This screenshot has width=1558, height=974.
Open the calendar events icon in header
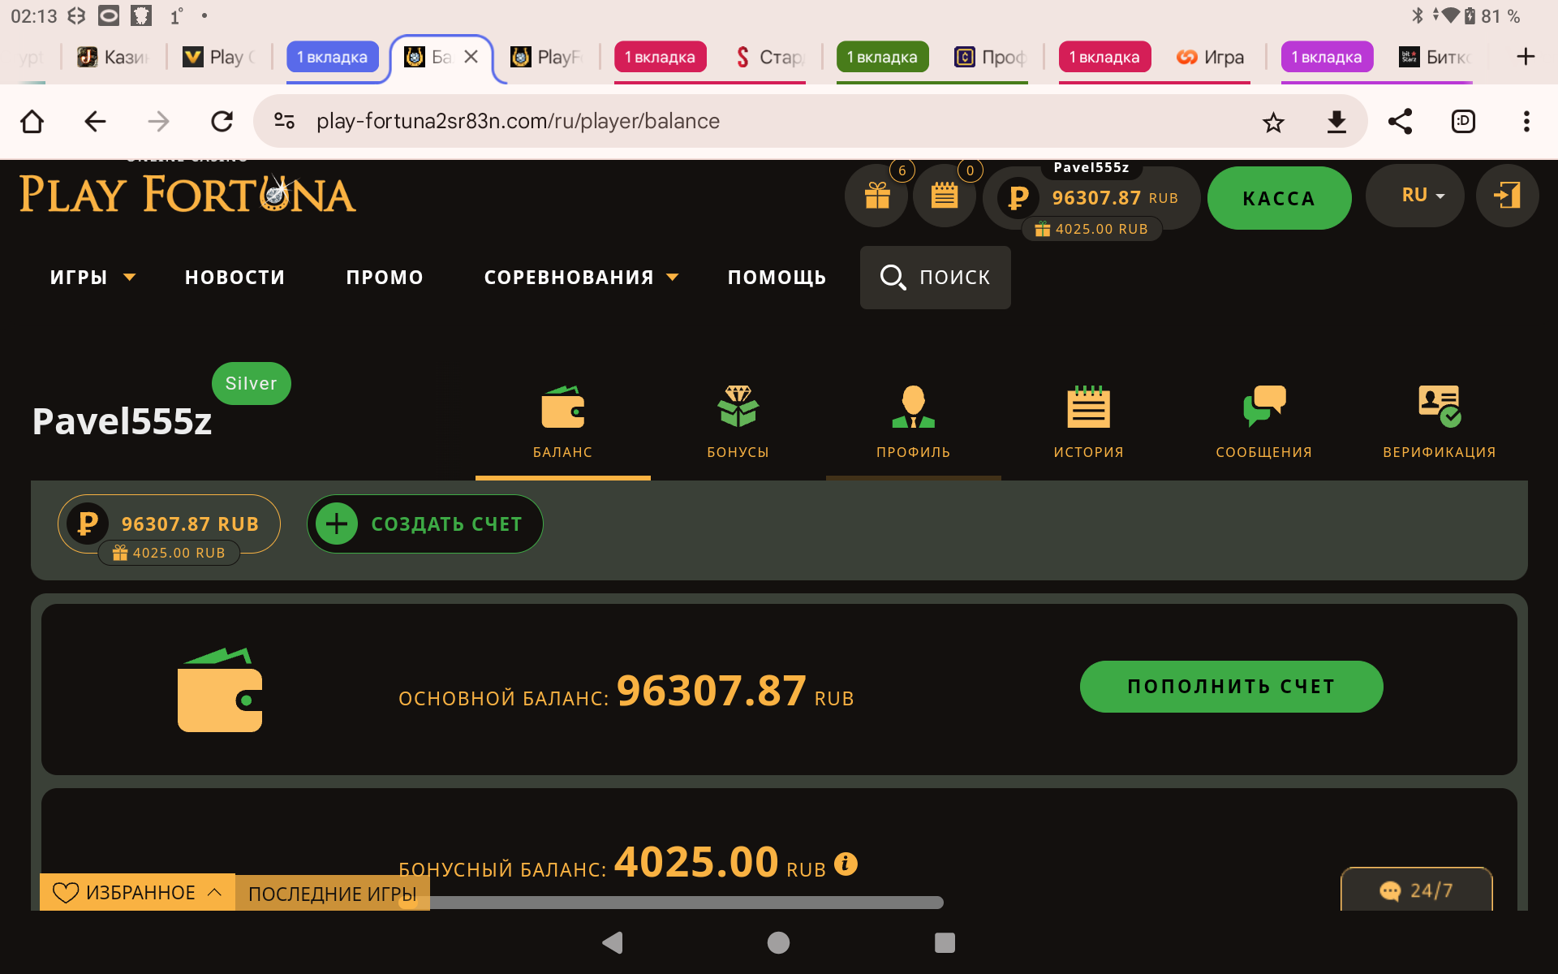tap(944, 196)
